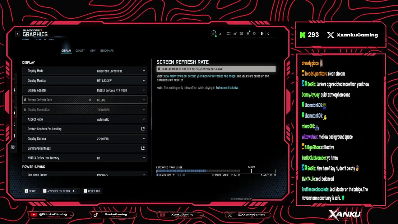Screen dimensions: 398x224
Task: Click the 'Fullscreen Borderless' value
Action: click(x=109, y=71)
